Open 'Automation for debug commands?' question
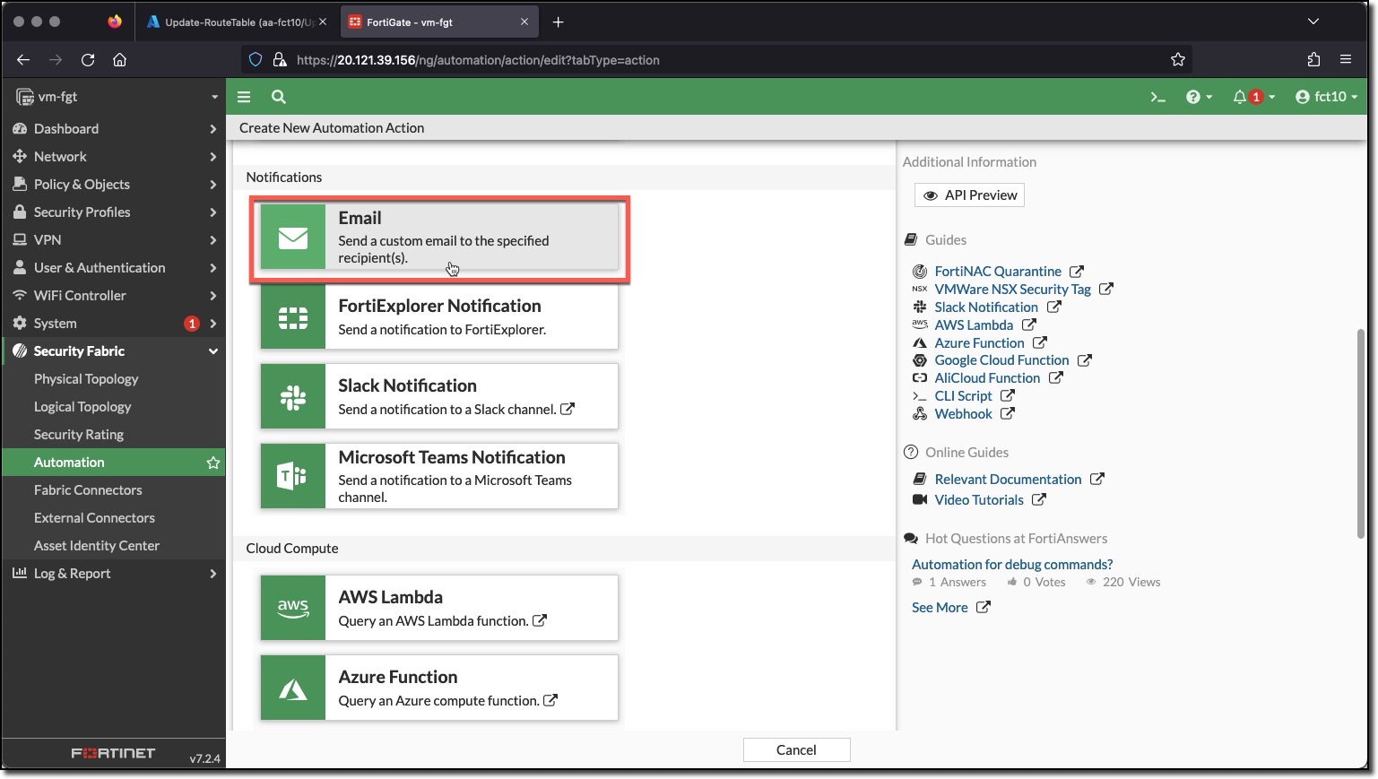The width and height of the screenshot is (1378, 779). point(1012,565)
